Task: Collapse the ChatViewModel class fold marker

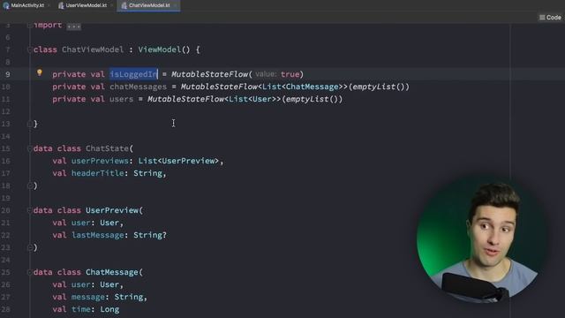Action: pyautogui.click(x=29, y=49)
